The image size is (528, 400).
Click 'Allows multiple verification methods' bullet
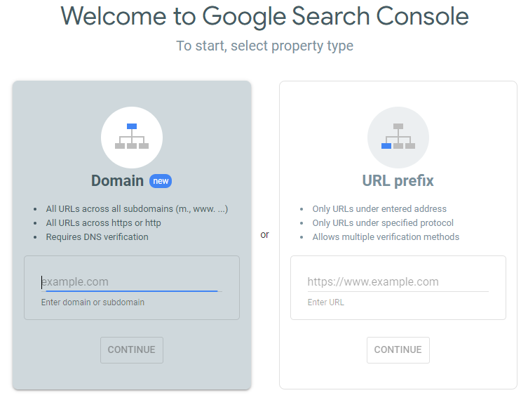[x=386, y=237]
